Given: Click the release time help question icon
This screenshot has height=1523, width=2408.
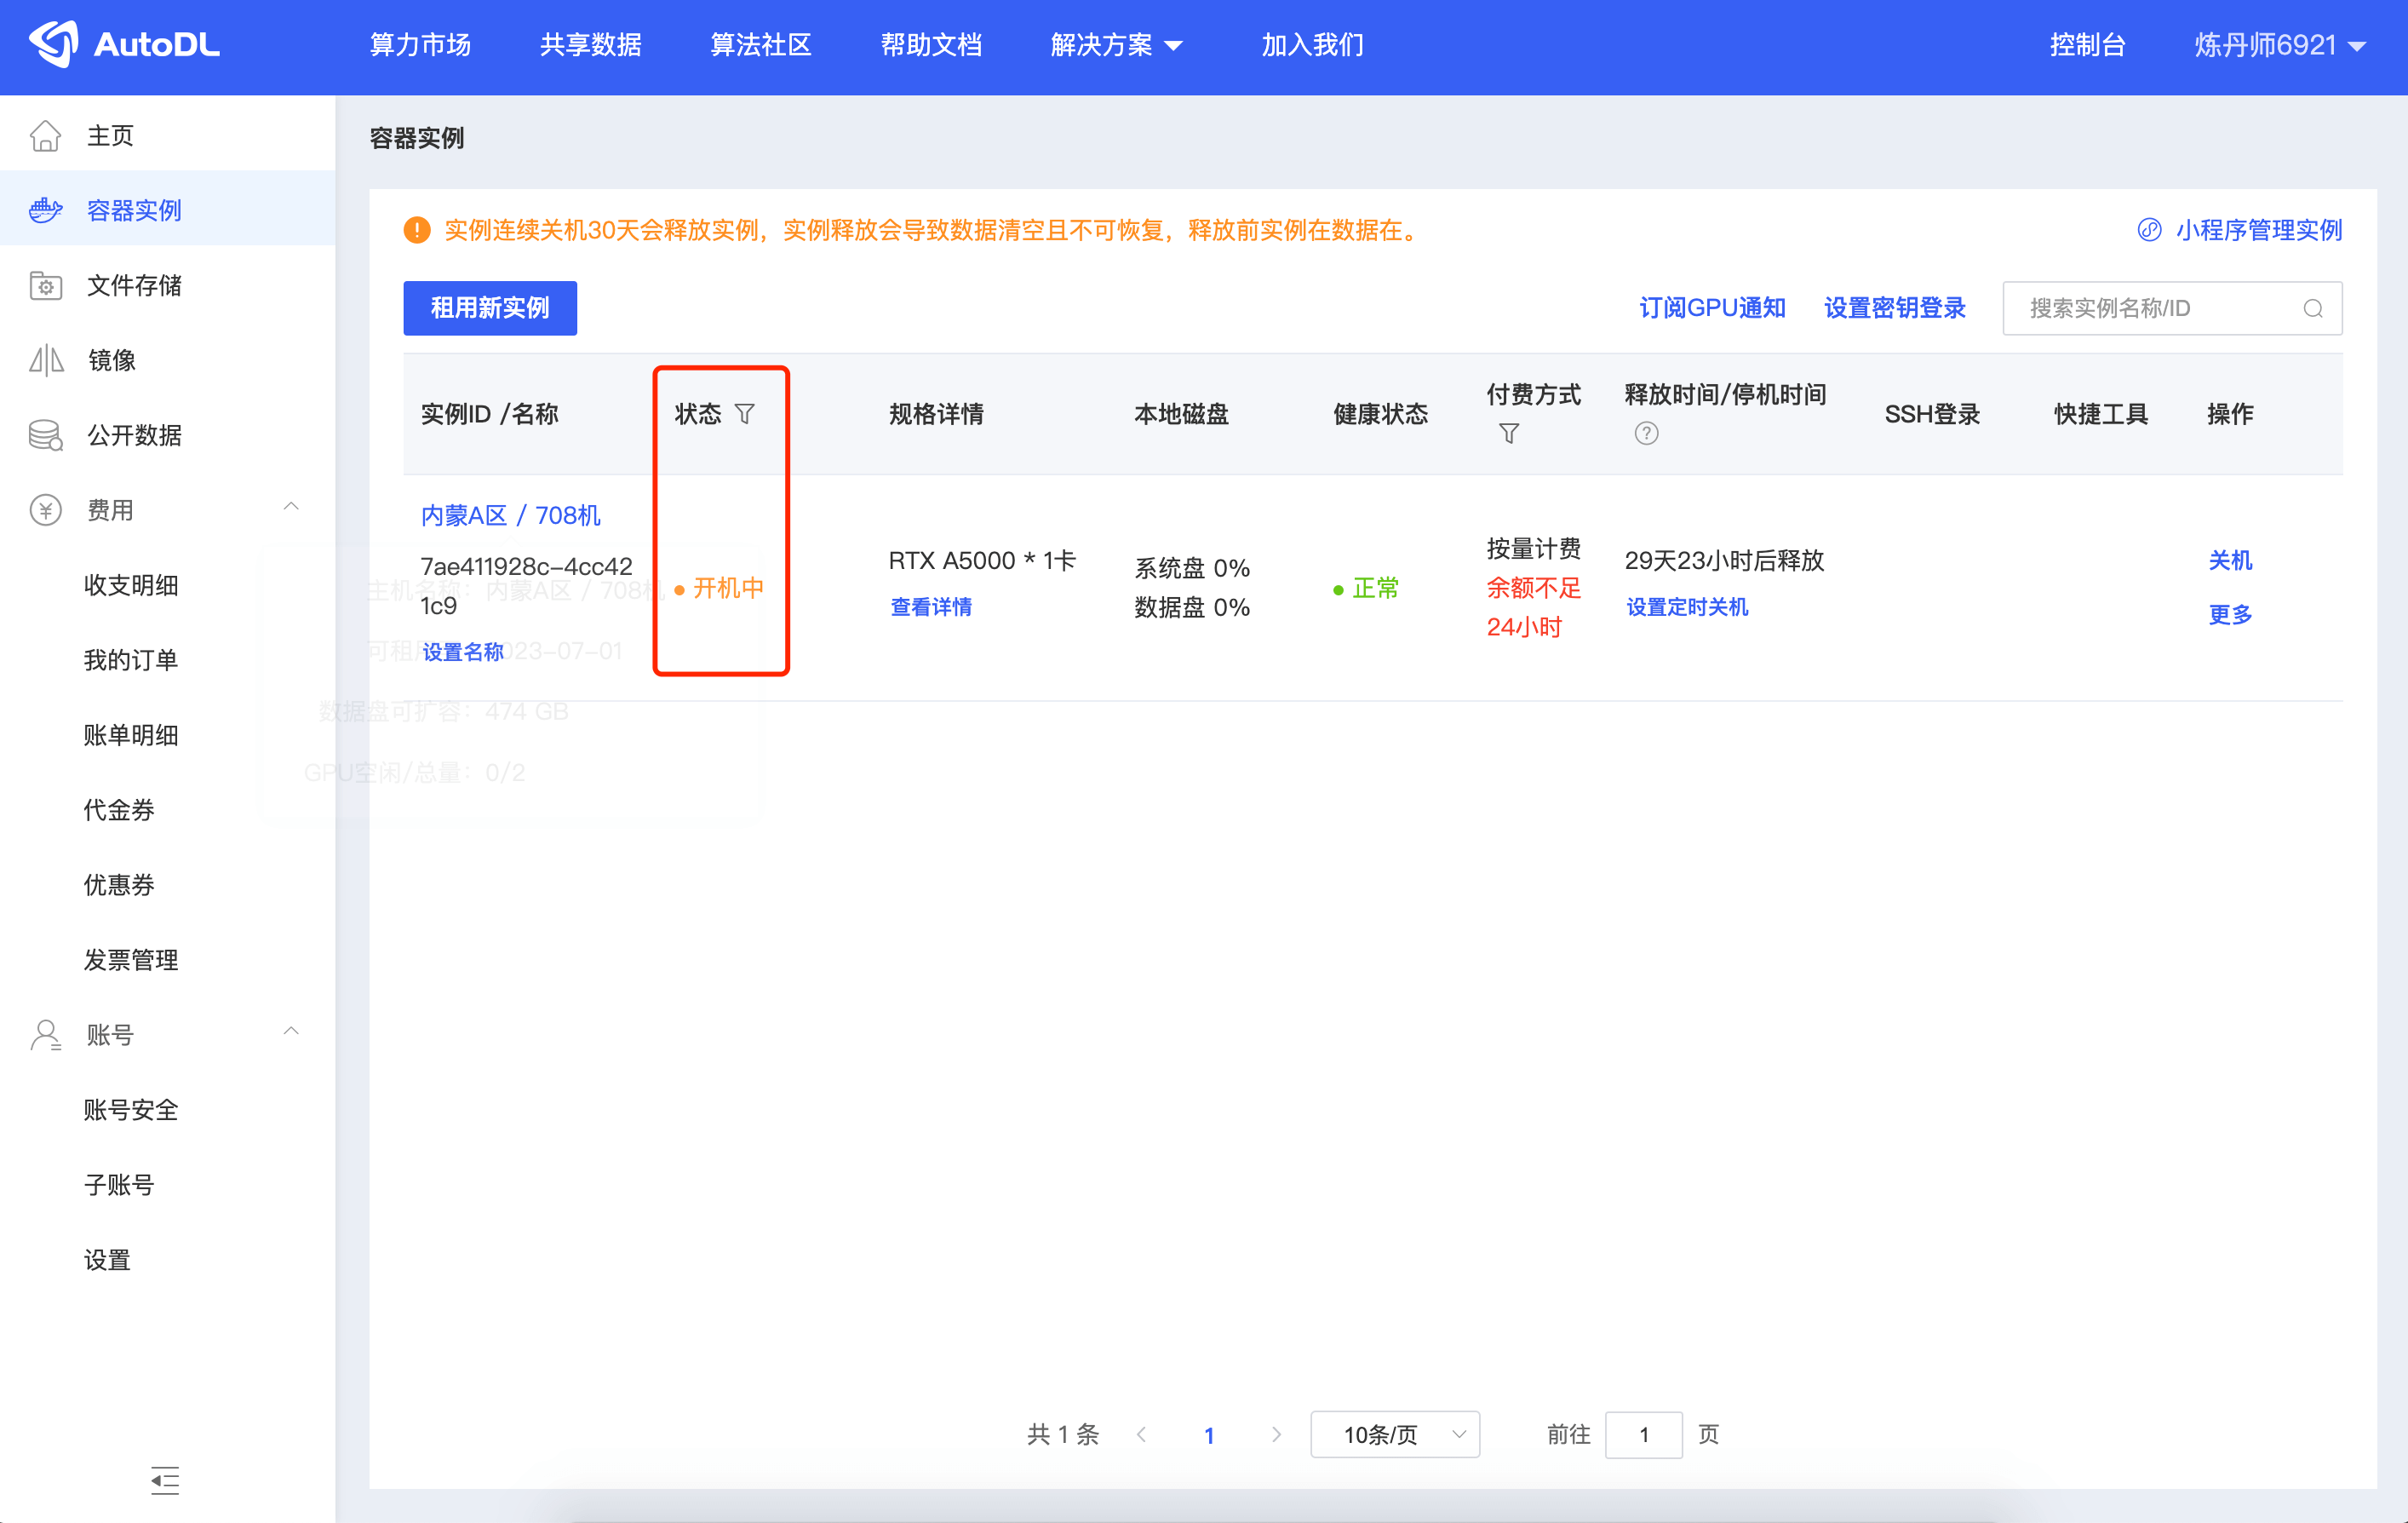Looking at the screenshot, I should point(1646,434).
